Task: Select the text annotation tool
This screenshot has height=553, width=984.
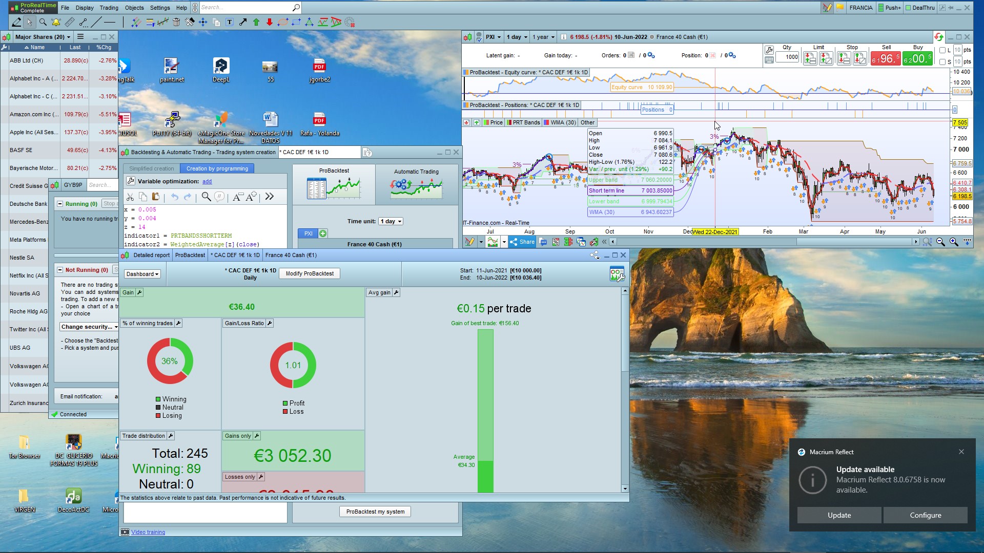Action: click(x=230, y=22)
